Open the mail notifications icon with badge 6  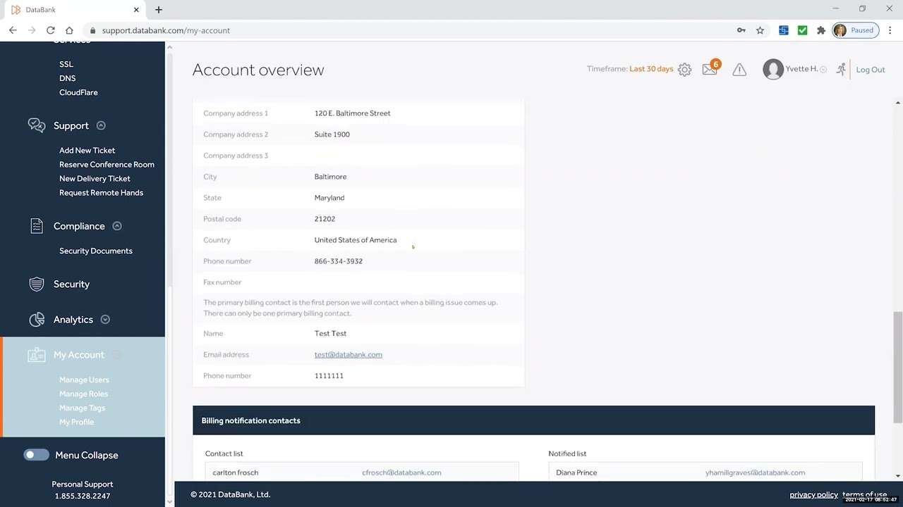click(710, 68)
